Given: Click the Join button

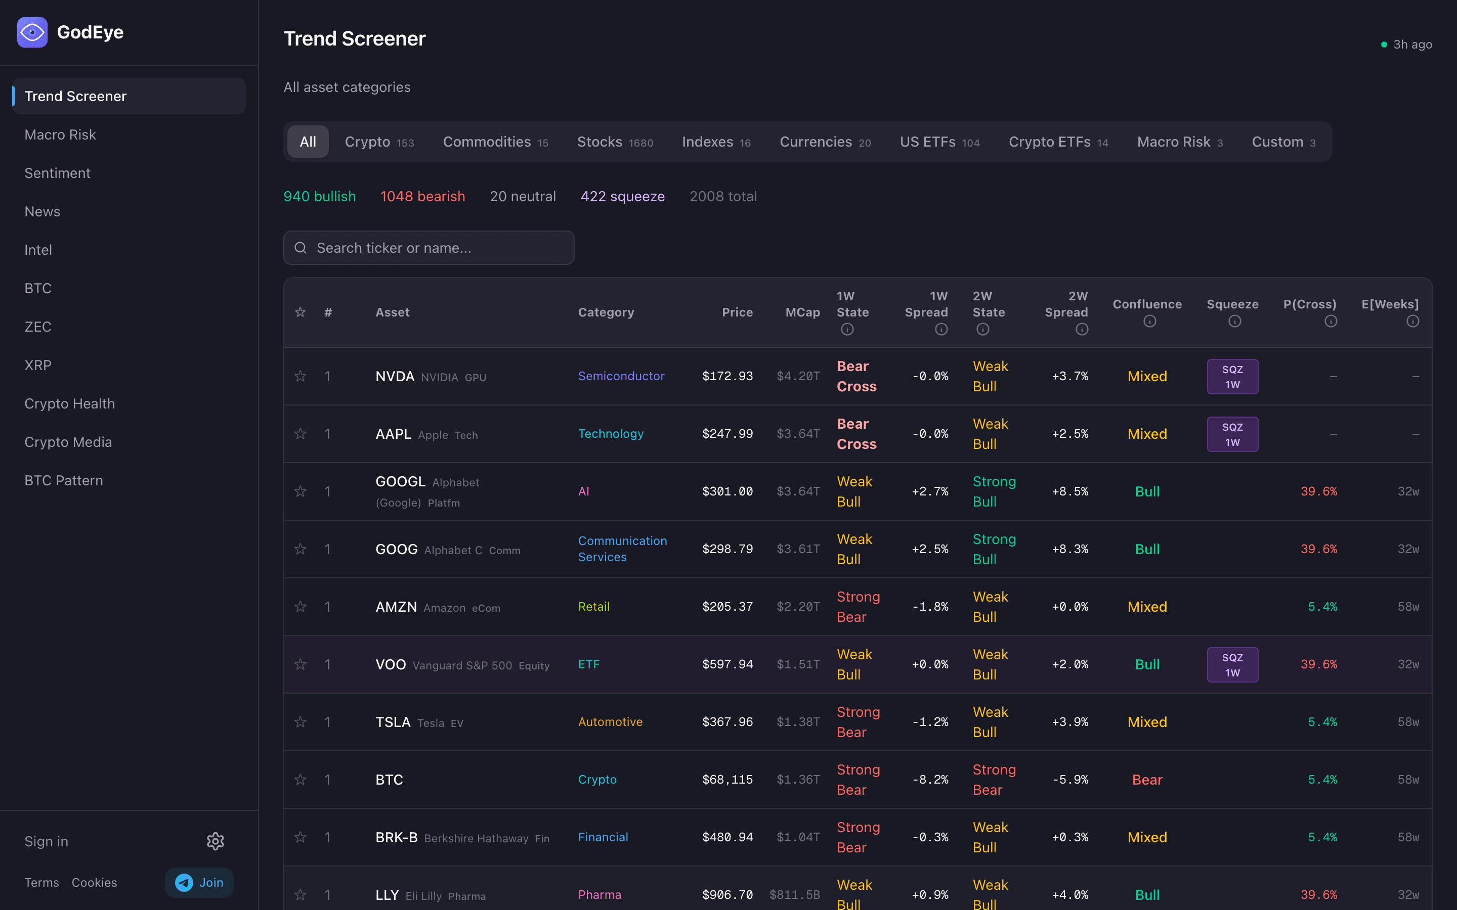Looking at the screenshot, I should (199, 882).
